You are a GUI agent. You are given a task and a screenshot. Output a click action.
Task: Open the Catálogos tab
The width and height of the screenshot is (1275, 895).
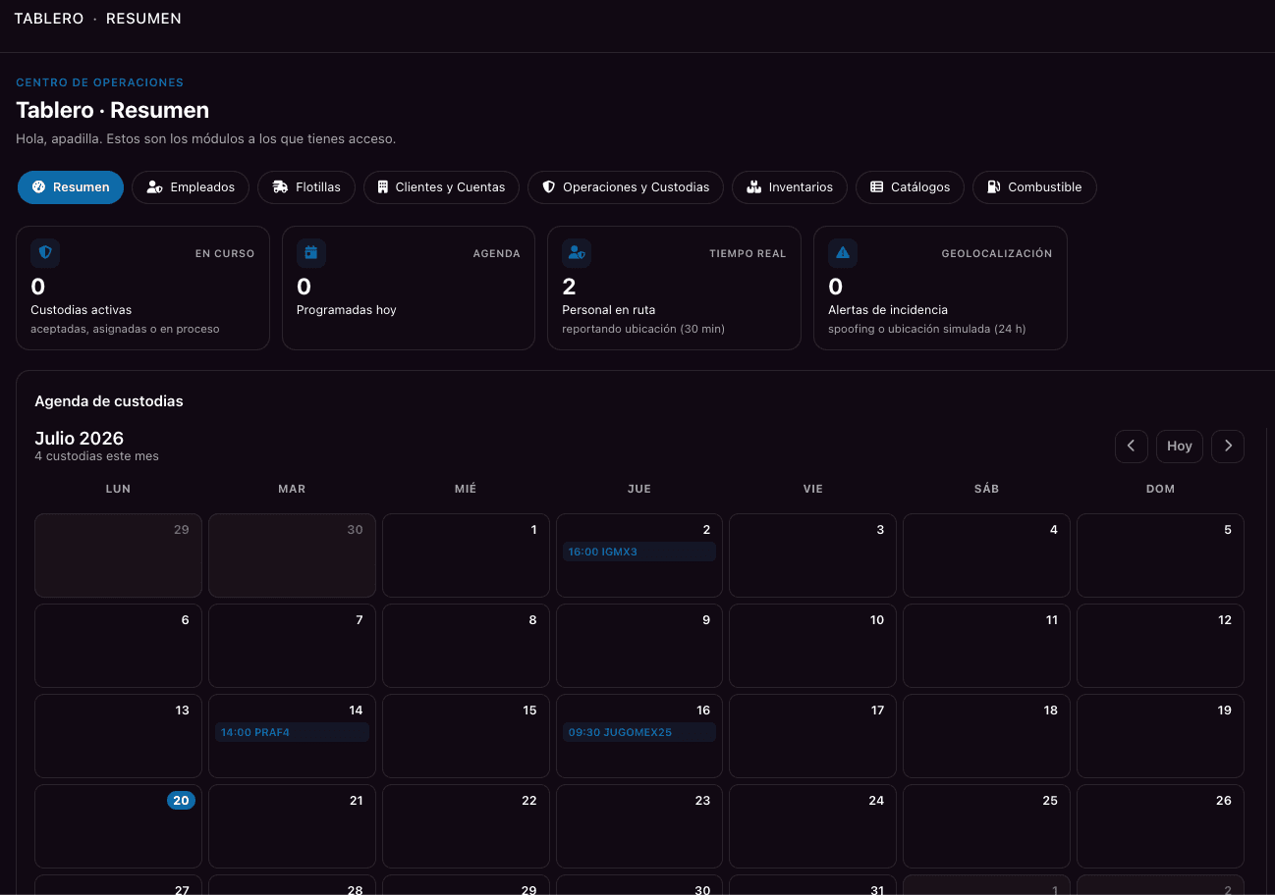[910, 187]
